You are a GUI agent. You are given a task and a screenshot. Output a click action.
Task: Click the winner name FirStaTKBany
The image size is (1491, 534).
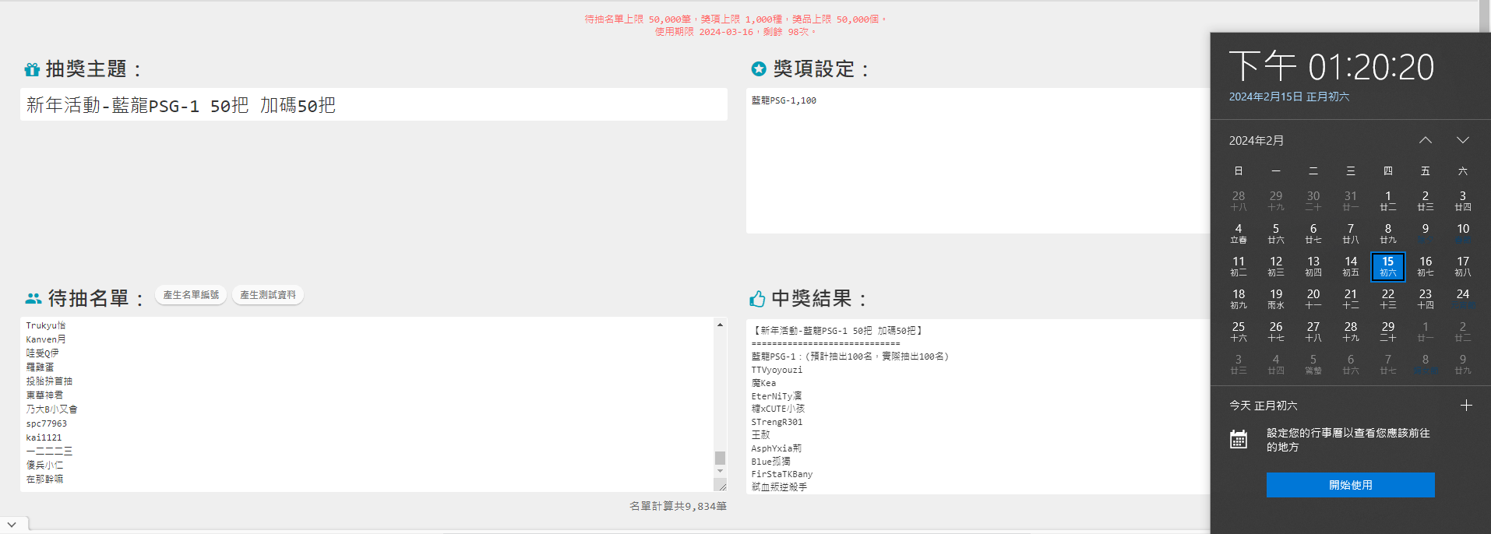tap(782, 474)
